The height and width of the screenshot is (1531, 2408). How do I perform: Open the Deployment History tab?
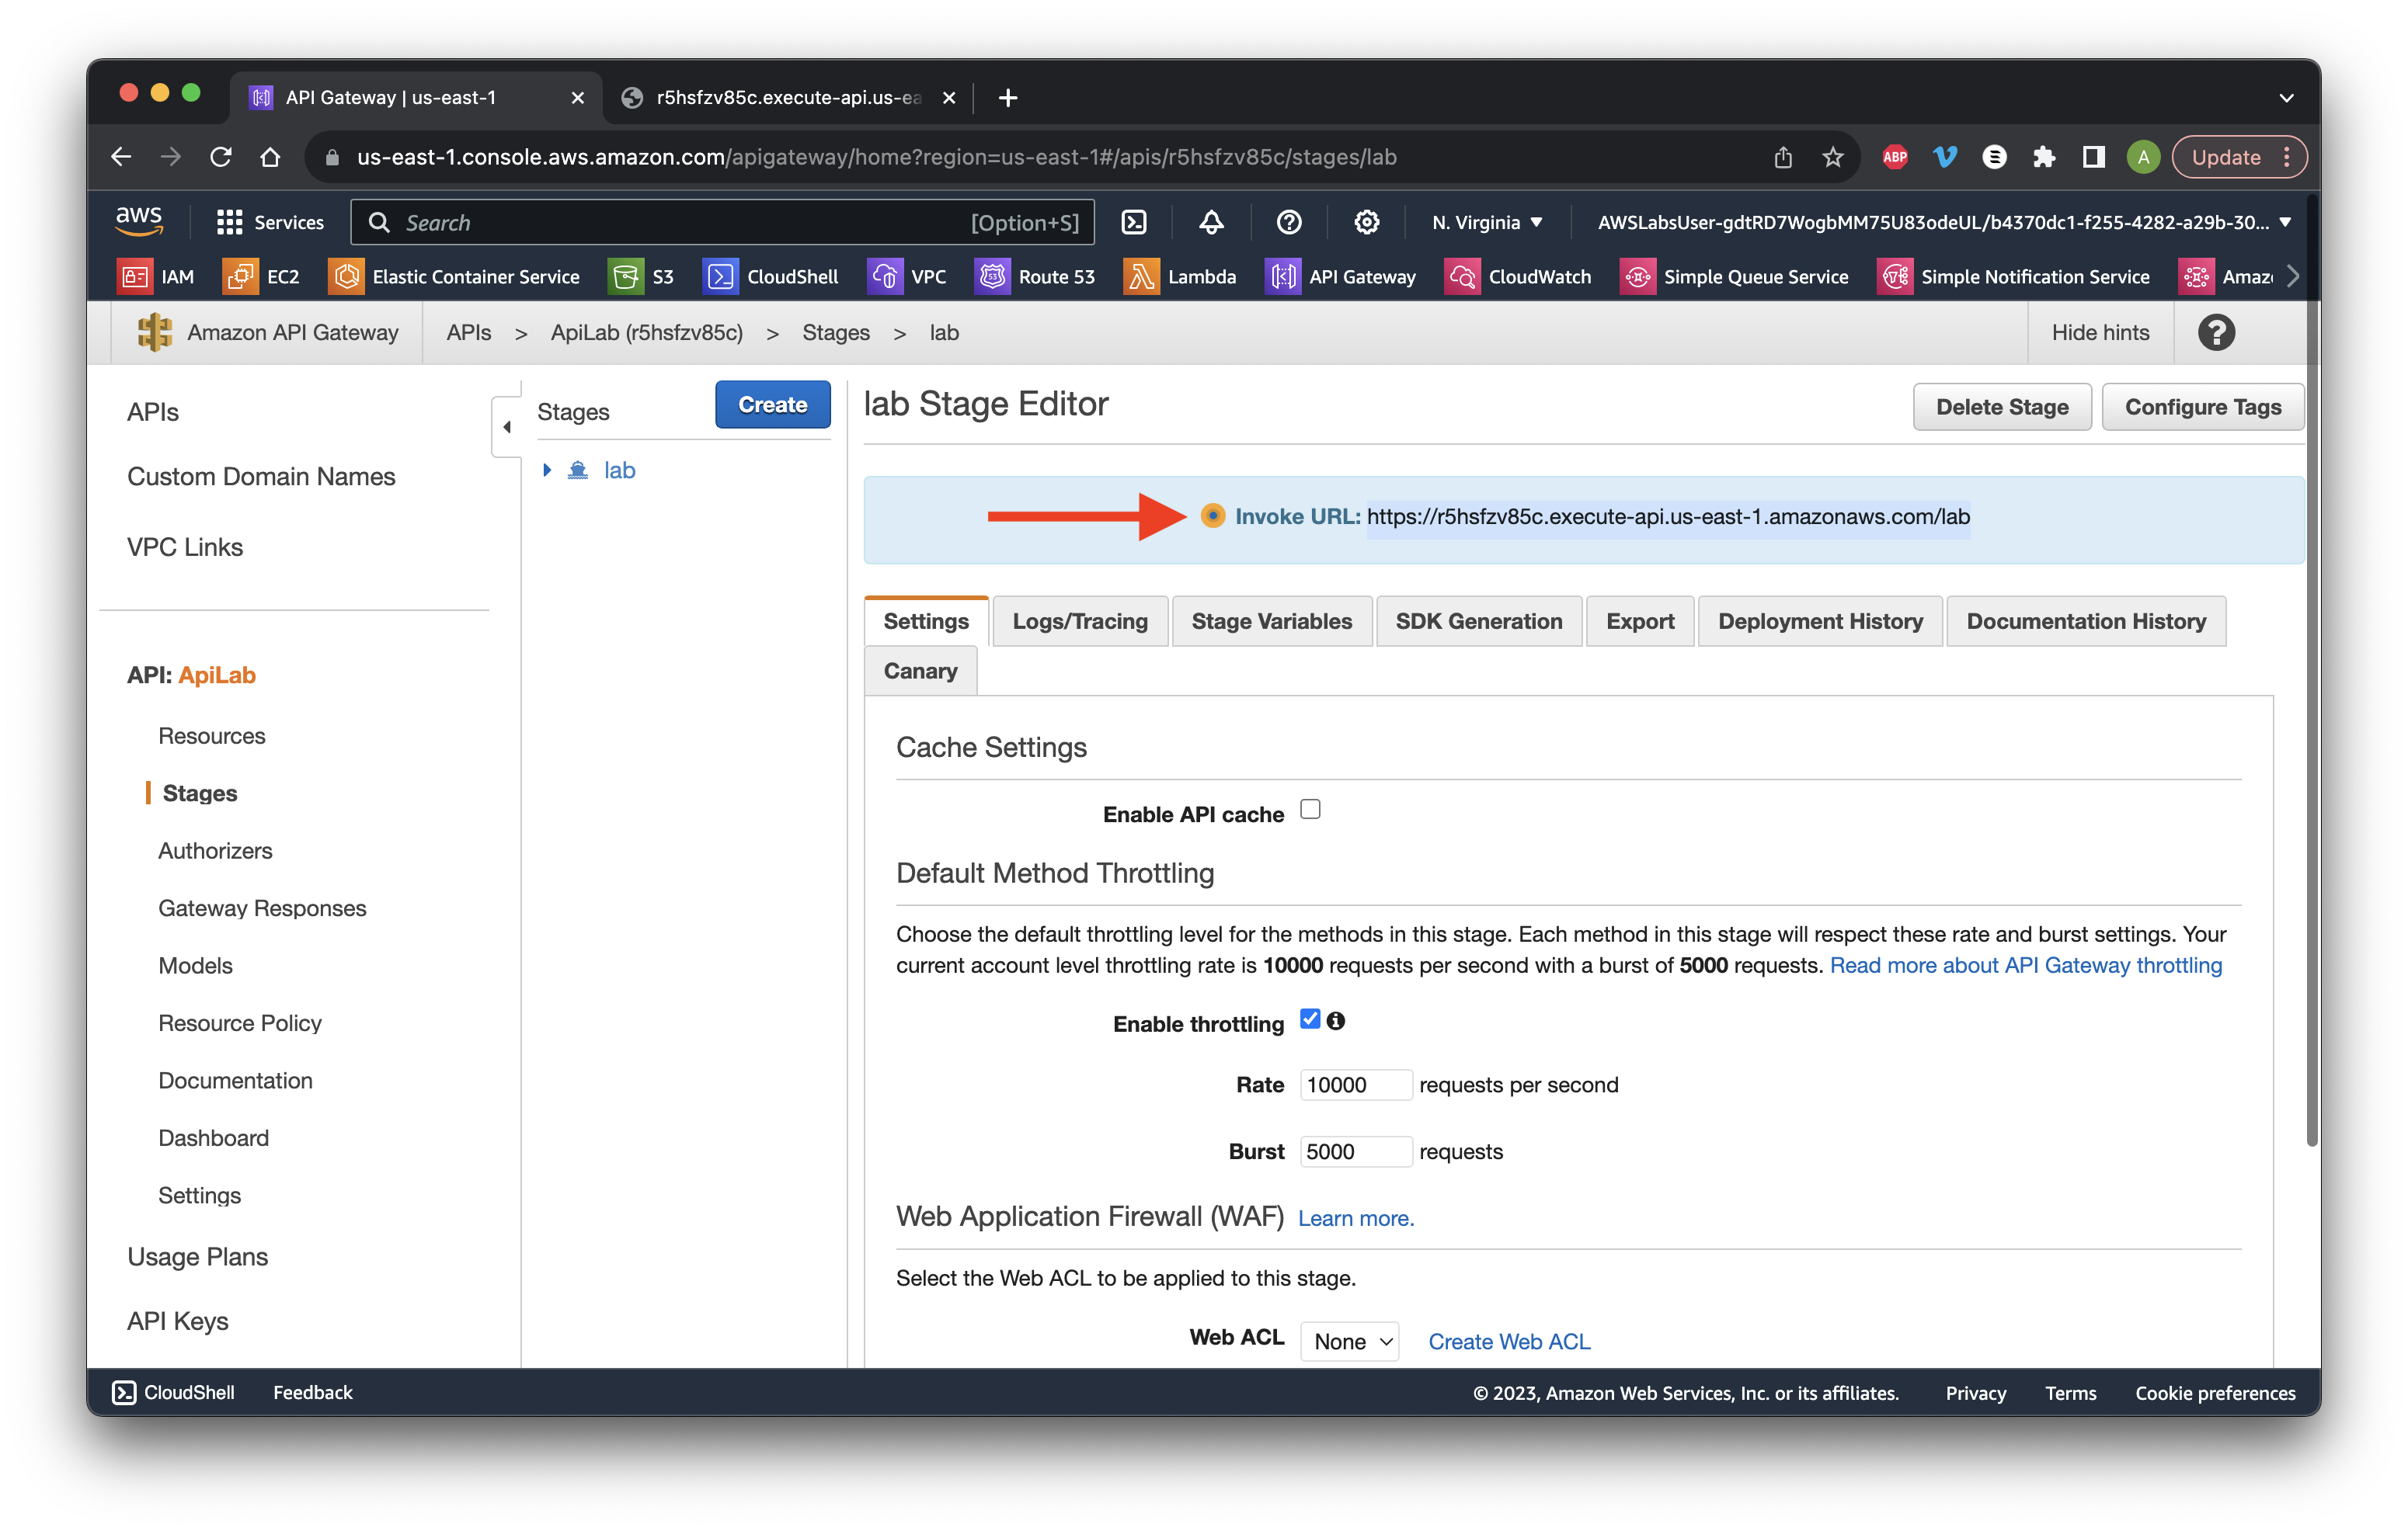click(x=1820, y=620)
